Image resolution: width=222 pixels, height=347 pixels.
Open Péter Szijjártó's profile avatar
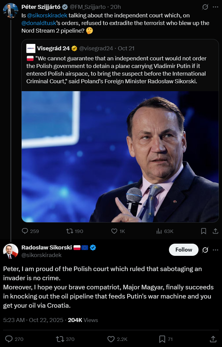coord(10,11)
